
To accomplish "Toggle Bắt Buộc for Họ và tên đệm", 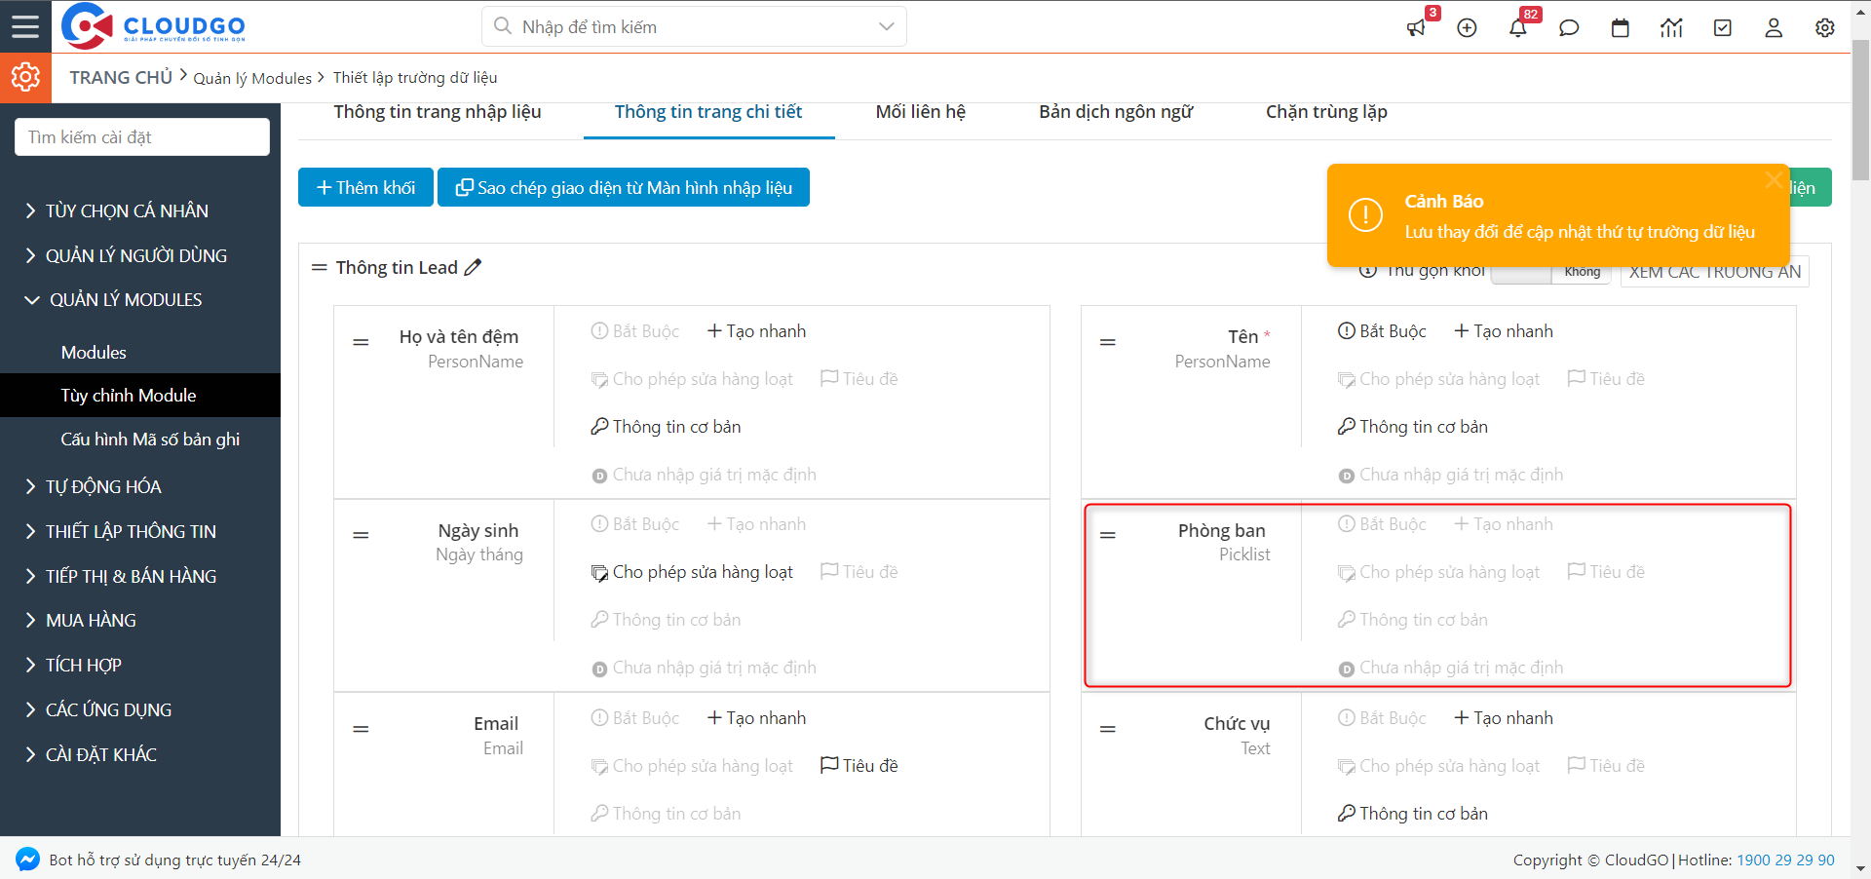I will tap(635, 331).
